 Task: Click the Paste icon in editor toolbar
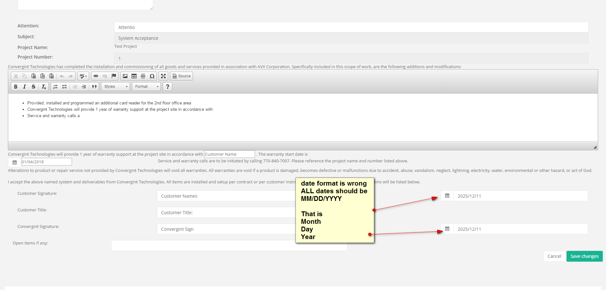[33, 76]
